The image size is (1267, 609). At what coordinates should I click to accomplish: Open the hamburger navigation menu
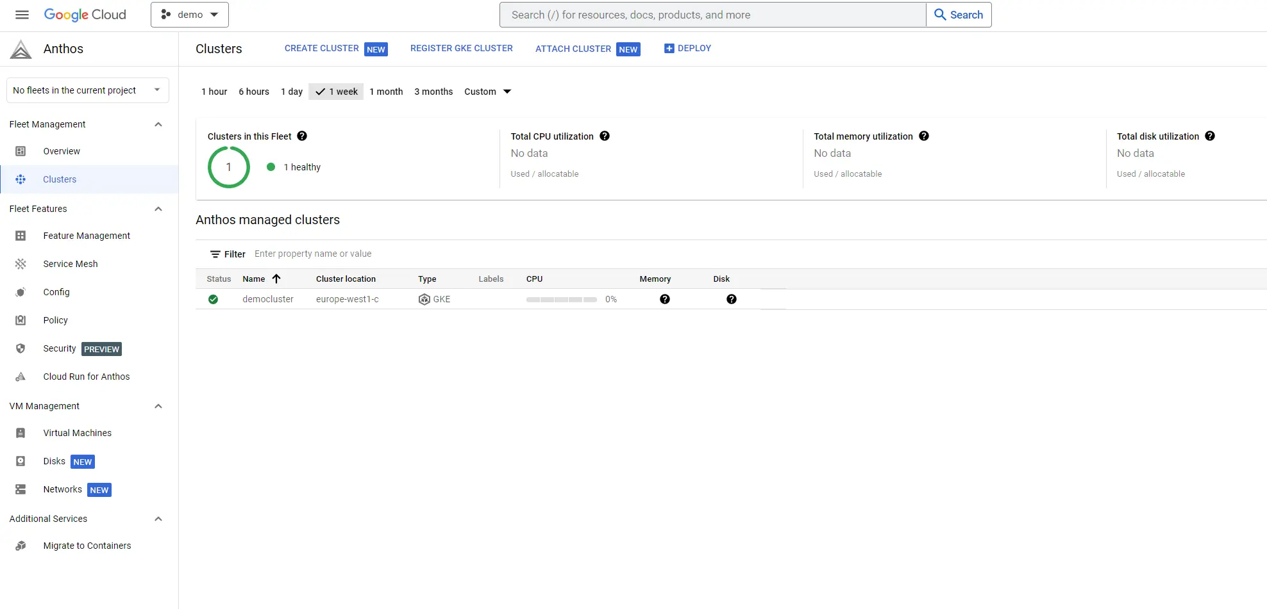pos(22,15)
